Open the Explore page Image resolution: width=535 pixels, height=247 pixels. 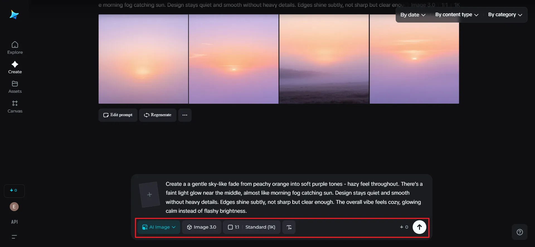pos(15,48)
